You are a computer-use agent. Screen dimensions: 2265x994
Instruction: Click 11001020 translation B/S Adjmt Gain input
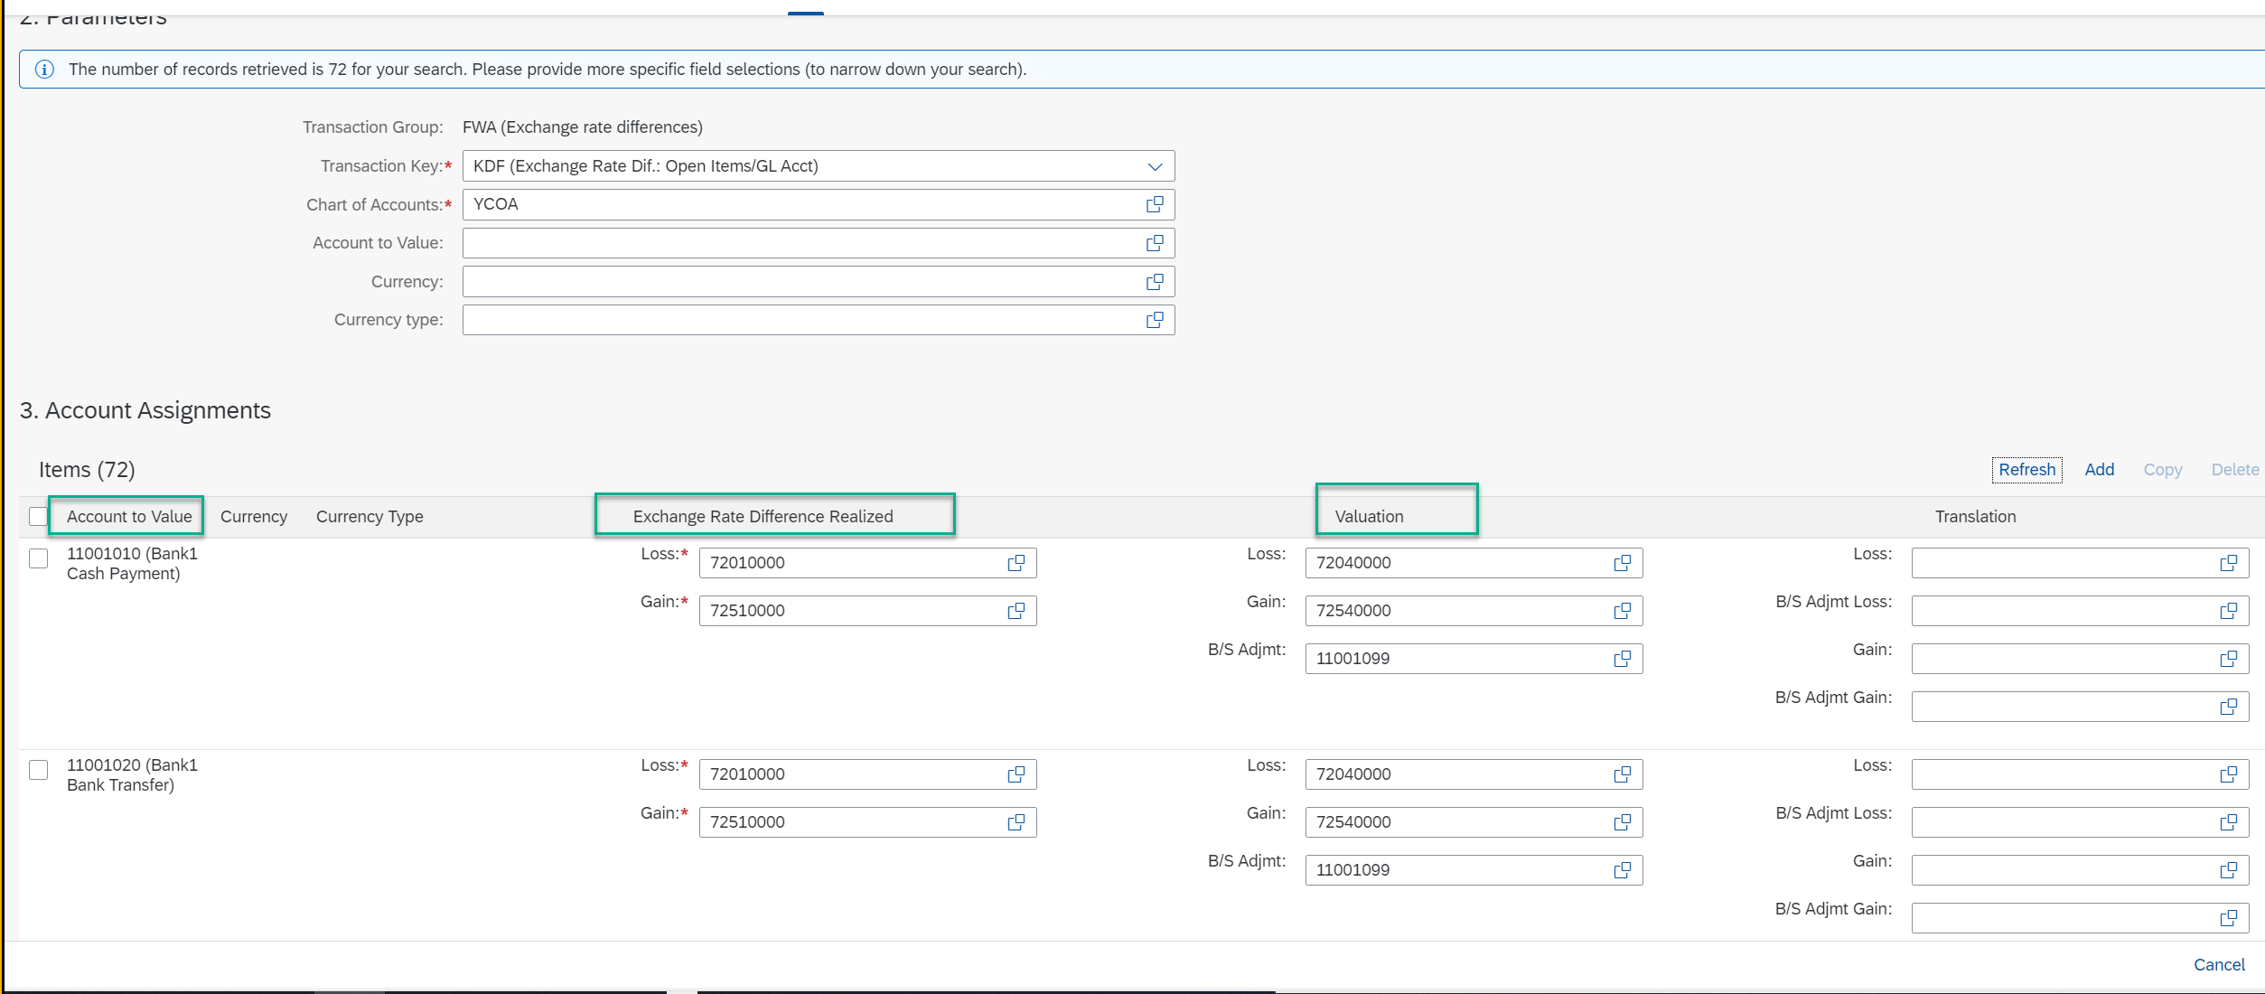click(2080, 918)
